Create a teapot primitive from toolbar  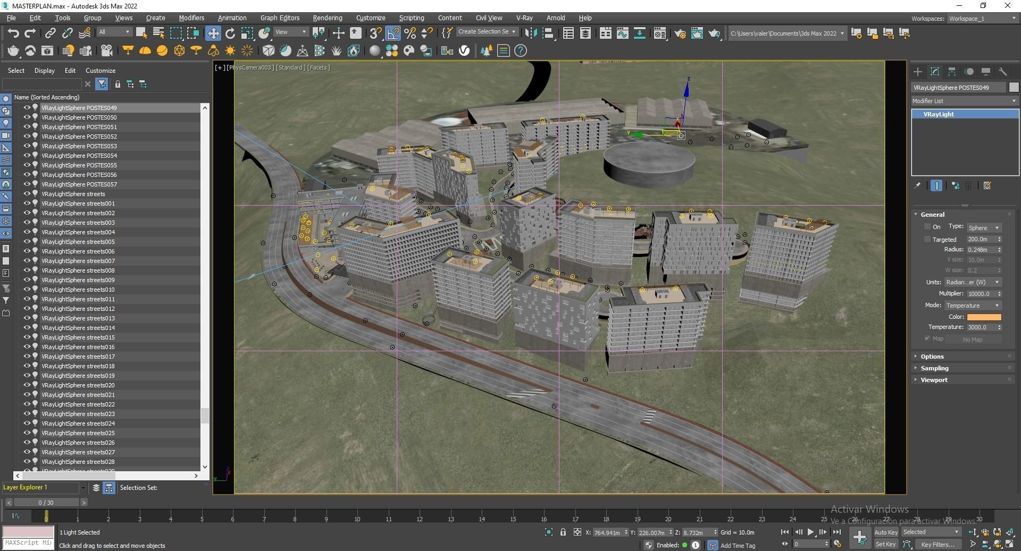click(13, 50)
